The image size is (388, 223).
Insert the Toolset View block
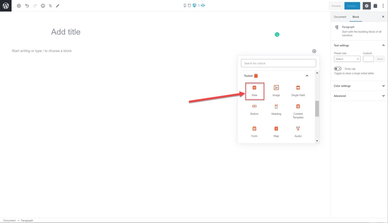255,91
